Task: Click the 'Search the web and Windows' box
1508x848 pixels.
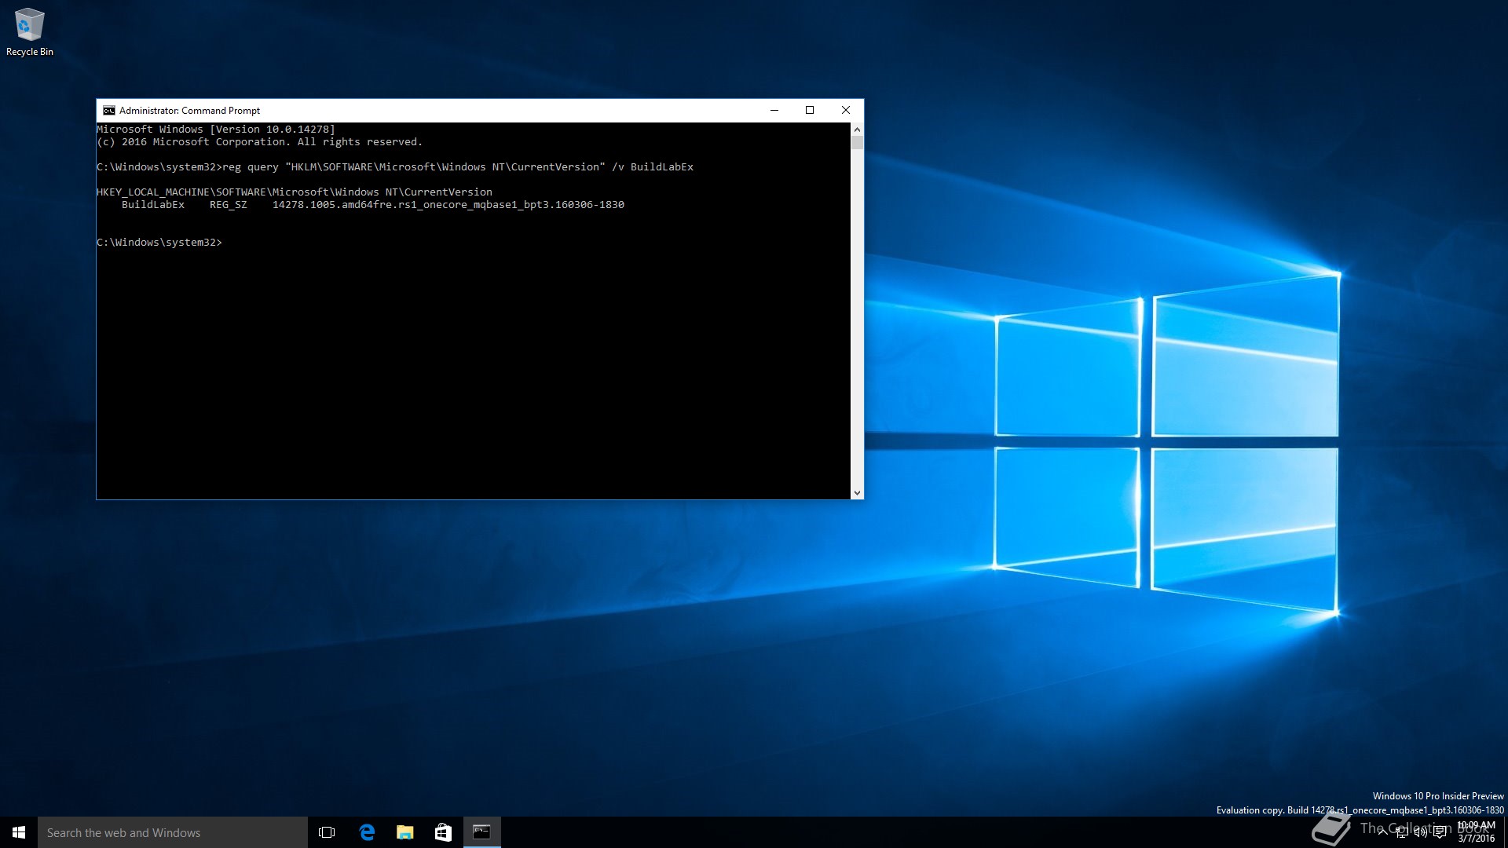Action: point(173,832)
